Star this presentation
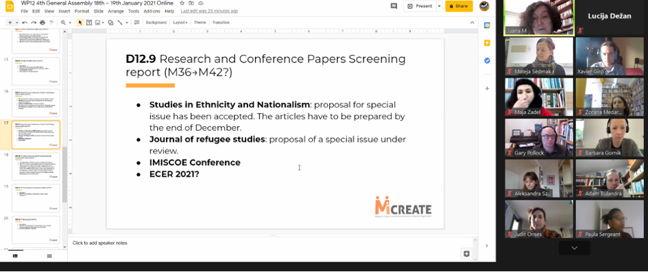Viewport: 648px width, 272px height. coord(182,3)
